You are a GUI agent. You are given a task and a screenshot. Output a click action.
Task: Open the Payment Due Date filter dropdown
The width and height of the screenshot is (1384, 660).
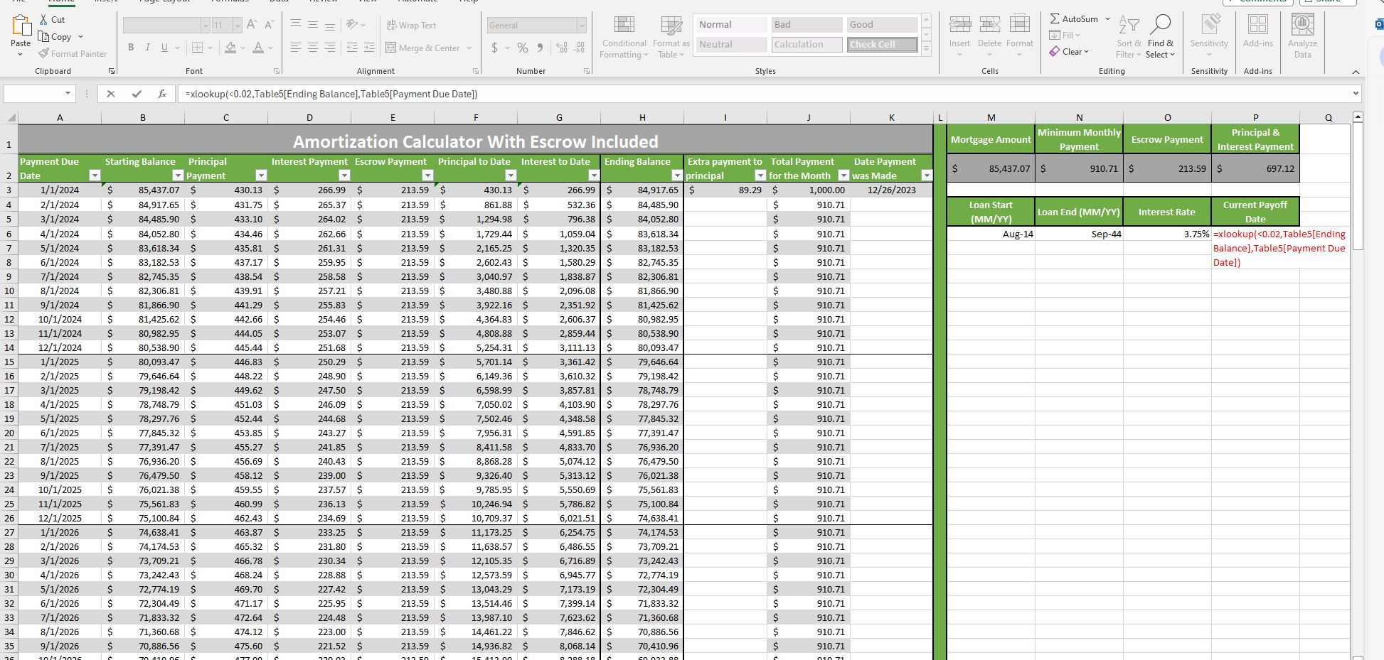click(94, 175)
